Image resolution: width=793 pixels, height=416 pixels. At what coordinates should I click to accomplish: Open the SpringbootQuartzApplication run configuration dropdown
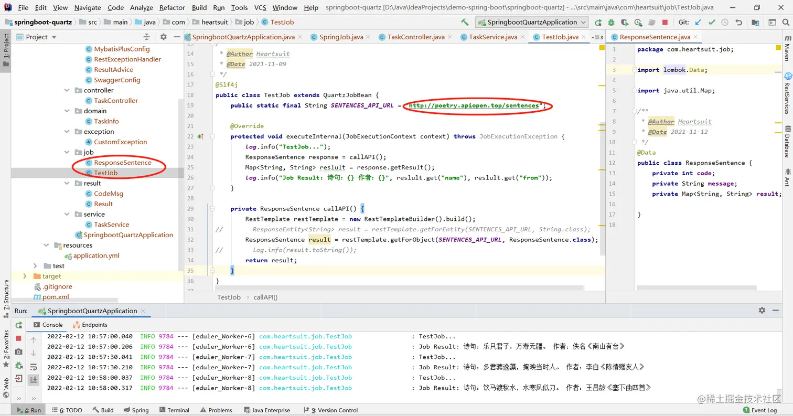[x=532, y=22]
